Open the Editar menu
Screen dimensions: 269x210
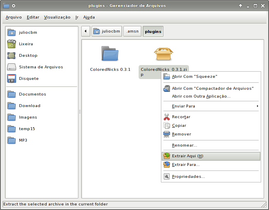[33, 17]
